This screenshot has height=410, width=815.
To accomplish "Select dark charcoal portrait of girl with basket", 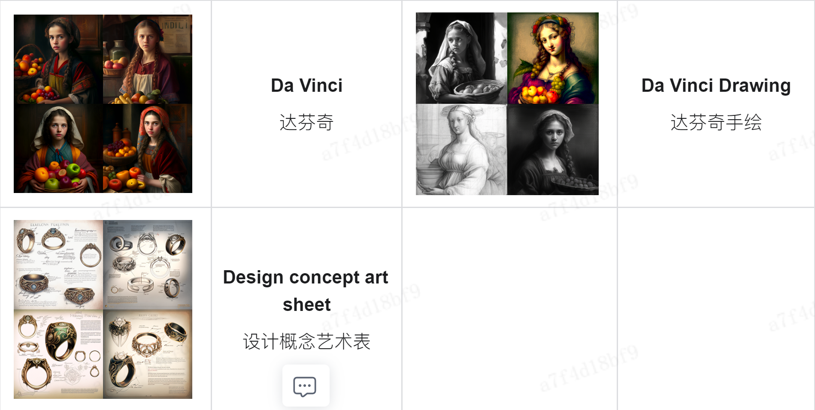I will click(553, 149).
